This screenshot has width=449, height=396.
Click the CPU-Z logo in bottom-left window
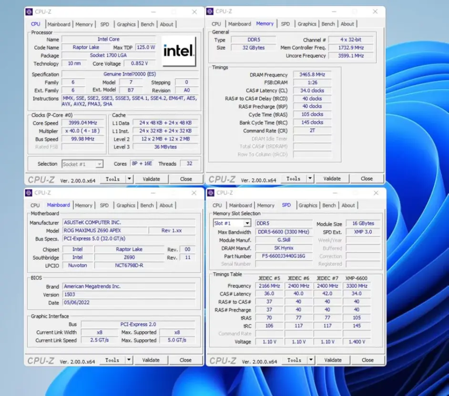pyautogui.click(x=41, y=360)
